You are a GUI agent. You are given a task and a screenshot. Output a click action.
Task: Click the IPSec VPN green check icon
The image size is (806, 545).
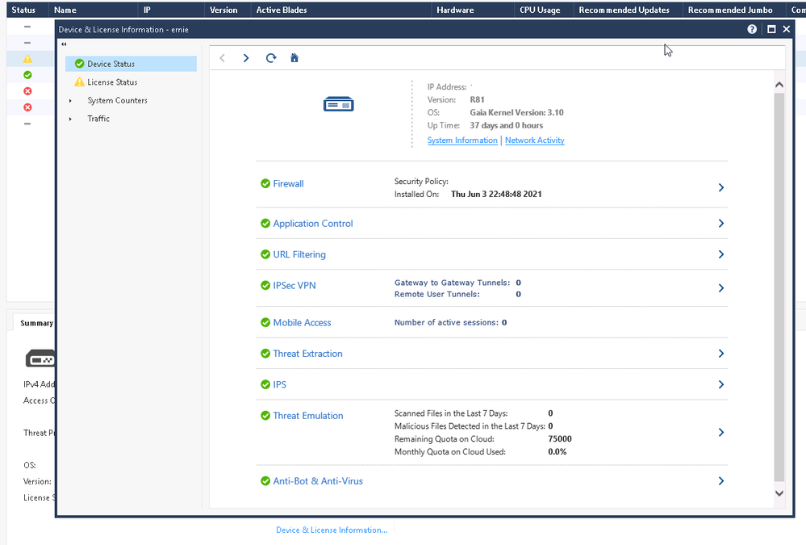point(265,285)
